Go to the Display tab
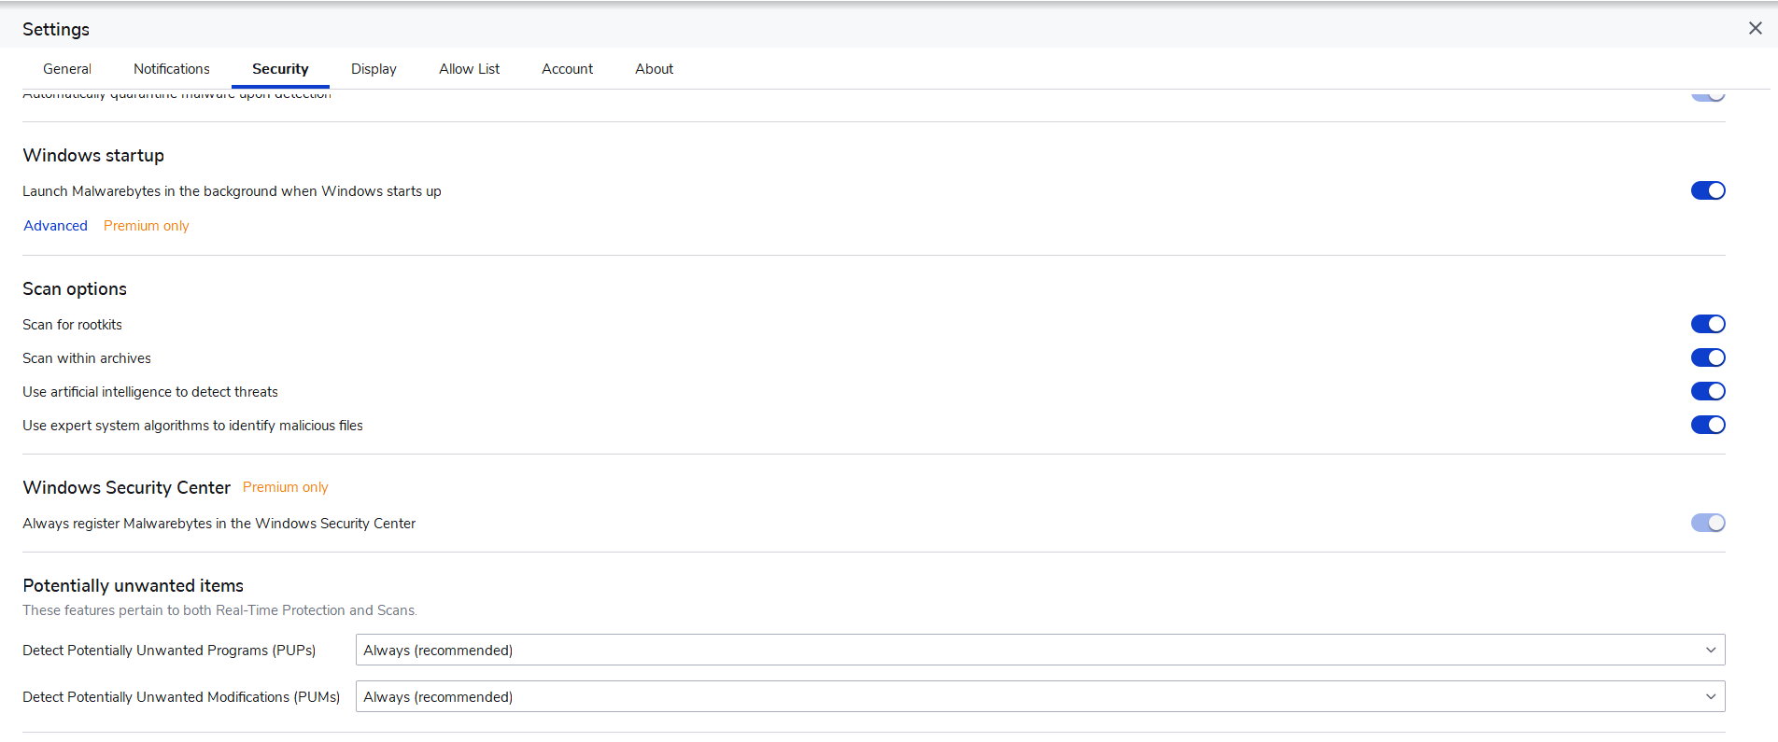Image resolution: width=1778 pixels, height=742 pixels. 374,69
